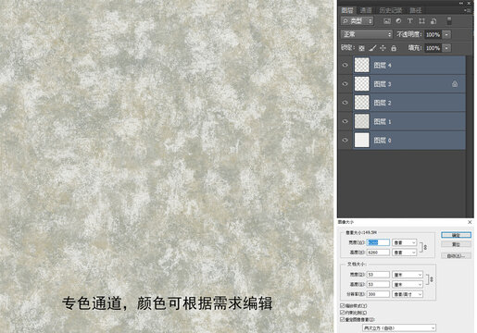Hide layer 图层 4 with eye icon
477x333 pixels.
[x=345, y=65]
